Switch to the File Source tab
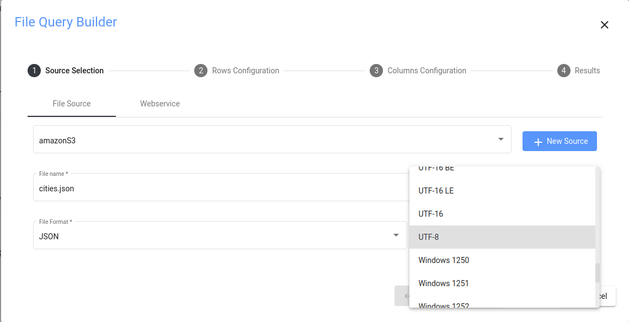Viewport: 629px width, 322px height. click(x=72, y=104)
